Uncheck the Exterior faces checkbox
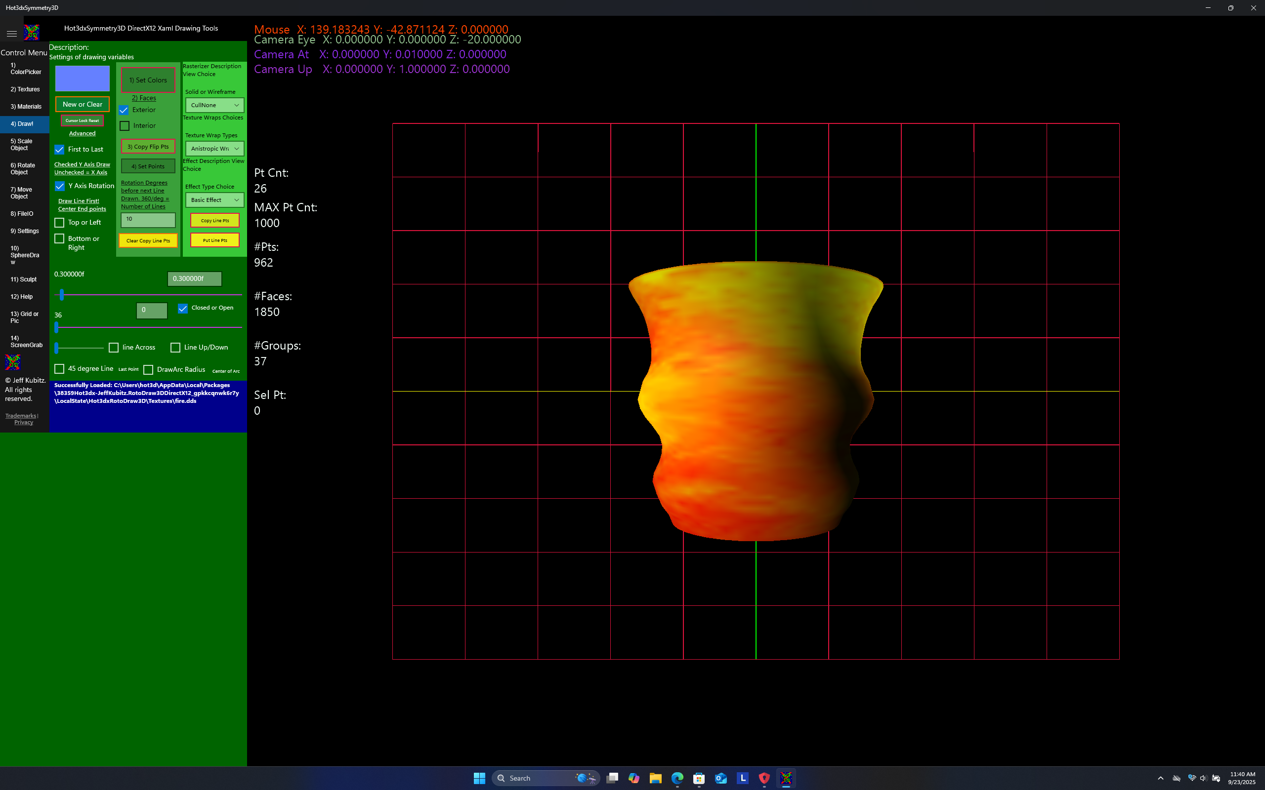This screenshot has height=790, width=1265. [x=124, y=110]
